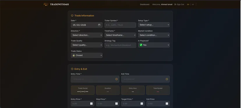
Task: Click the Sign Out arrow icon
Action: 175,4
